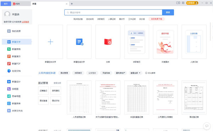Image resolution: width=213 pixels, height=132 pixels.
Task: Open the 人资行政 thumbnail card
Action: [194, 42]
